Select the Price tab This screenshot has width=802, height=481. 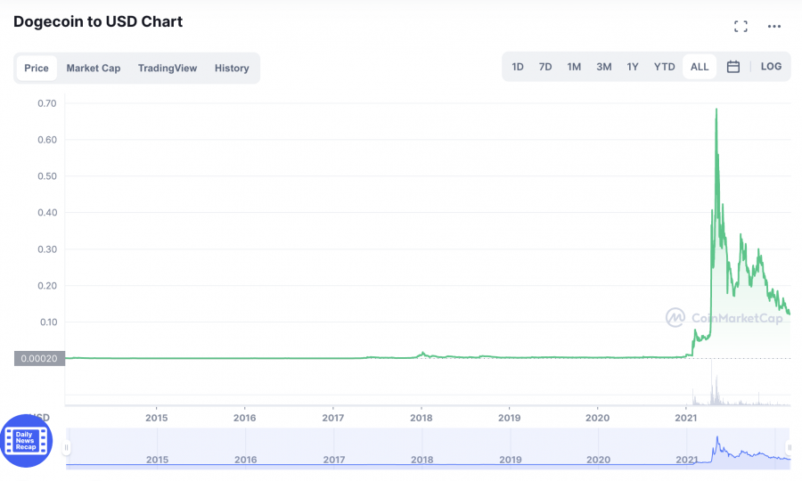37,68
